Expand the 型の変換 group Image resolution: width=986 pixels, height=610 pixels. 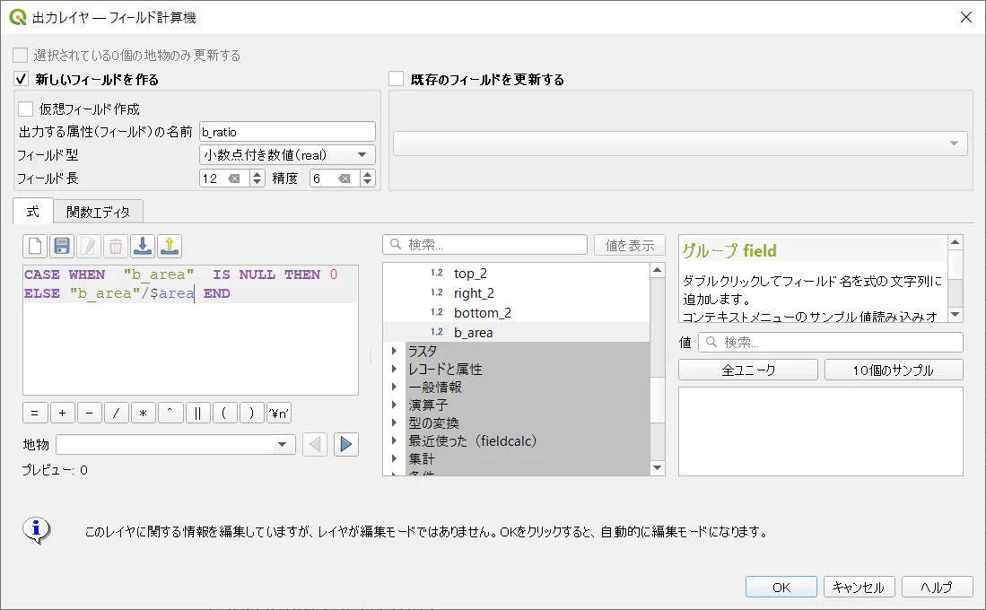click(394, 423)
